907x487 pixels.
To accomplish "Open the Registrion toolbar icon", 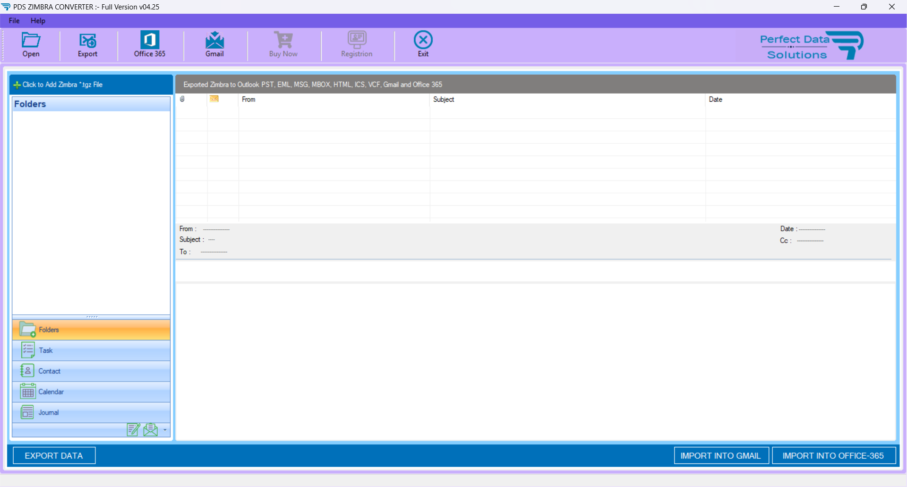I will tap(357, 45).
